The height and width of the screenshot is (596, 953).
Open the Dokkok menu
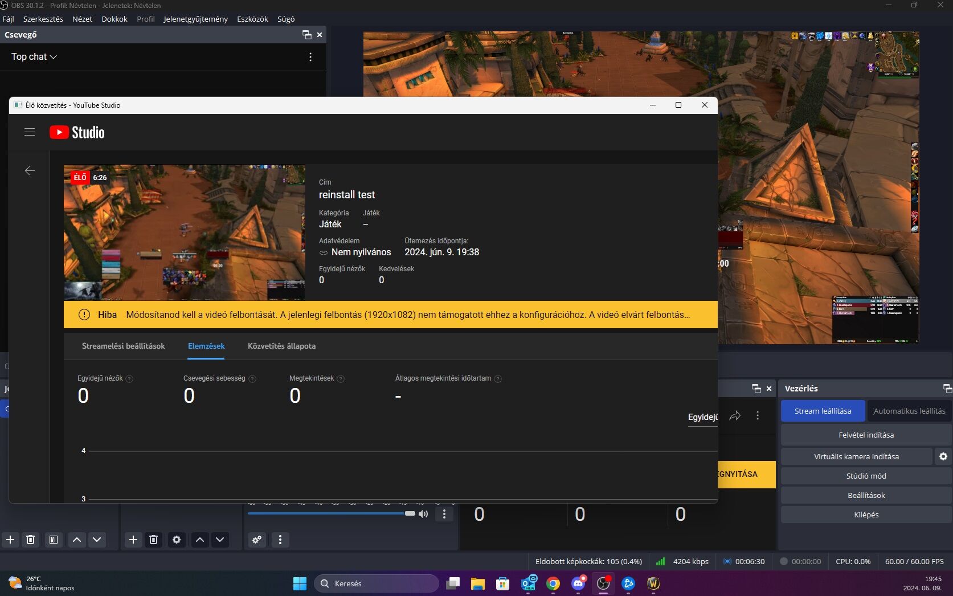tap(114, 19)
